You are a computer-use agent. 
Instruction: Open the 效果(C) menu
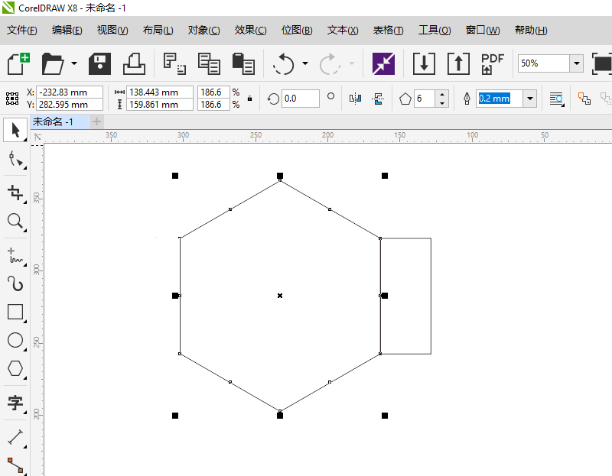click(x=250, y=31)
